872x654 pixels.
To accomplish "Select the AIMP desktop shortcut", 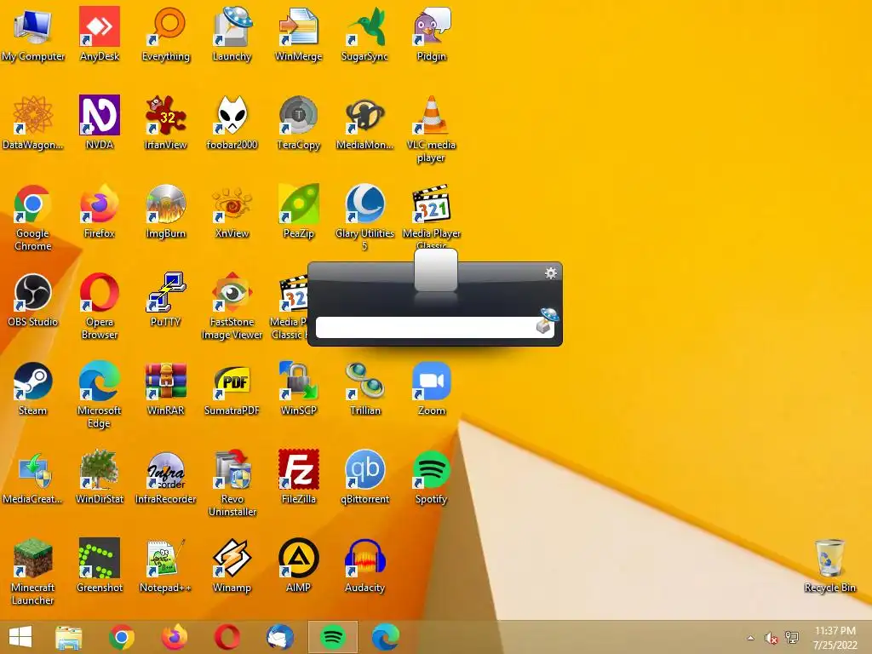I will point(299,565).
